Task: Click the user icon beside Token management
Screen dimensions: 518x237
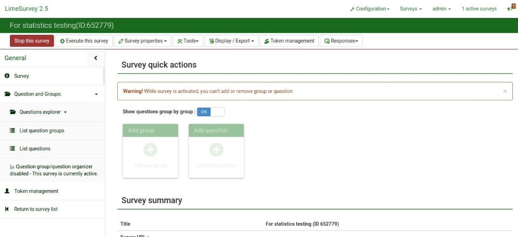Action: click(7, 191)
